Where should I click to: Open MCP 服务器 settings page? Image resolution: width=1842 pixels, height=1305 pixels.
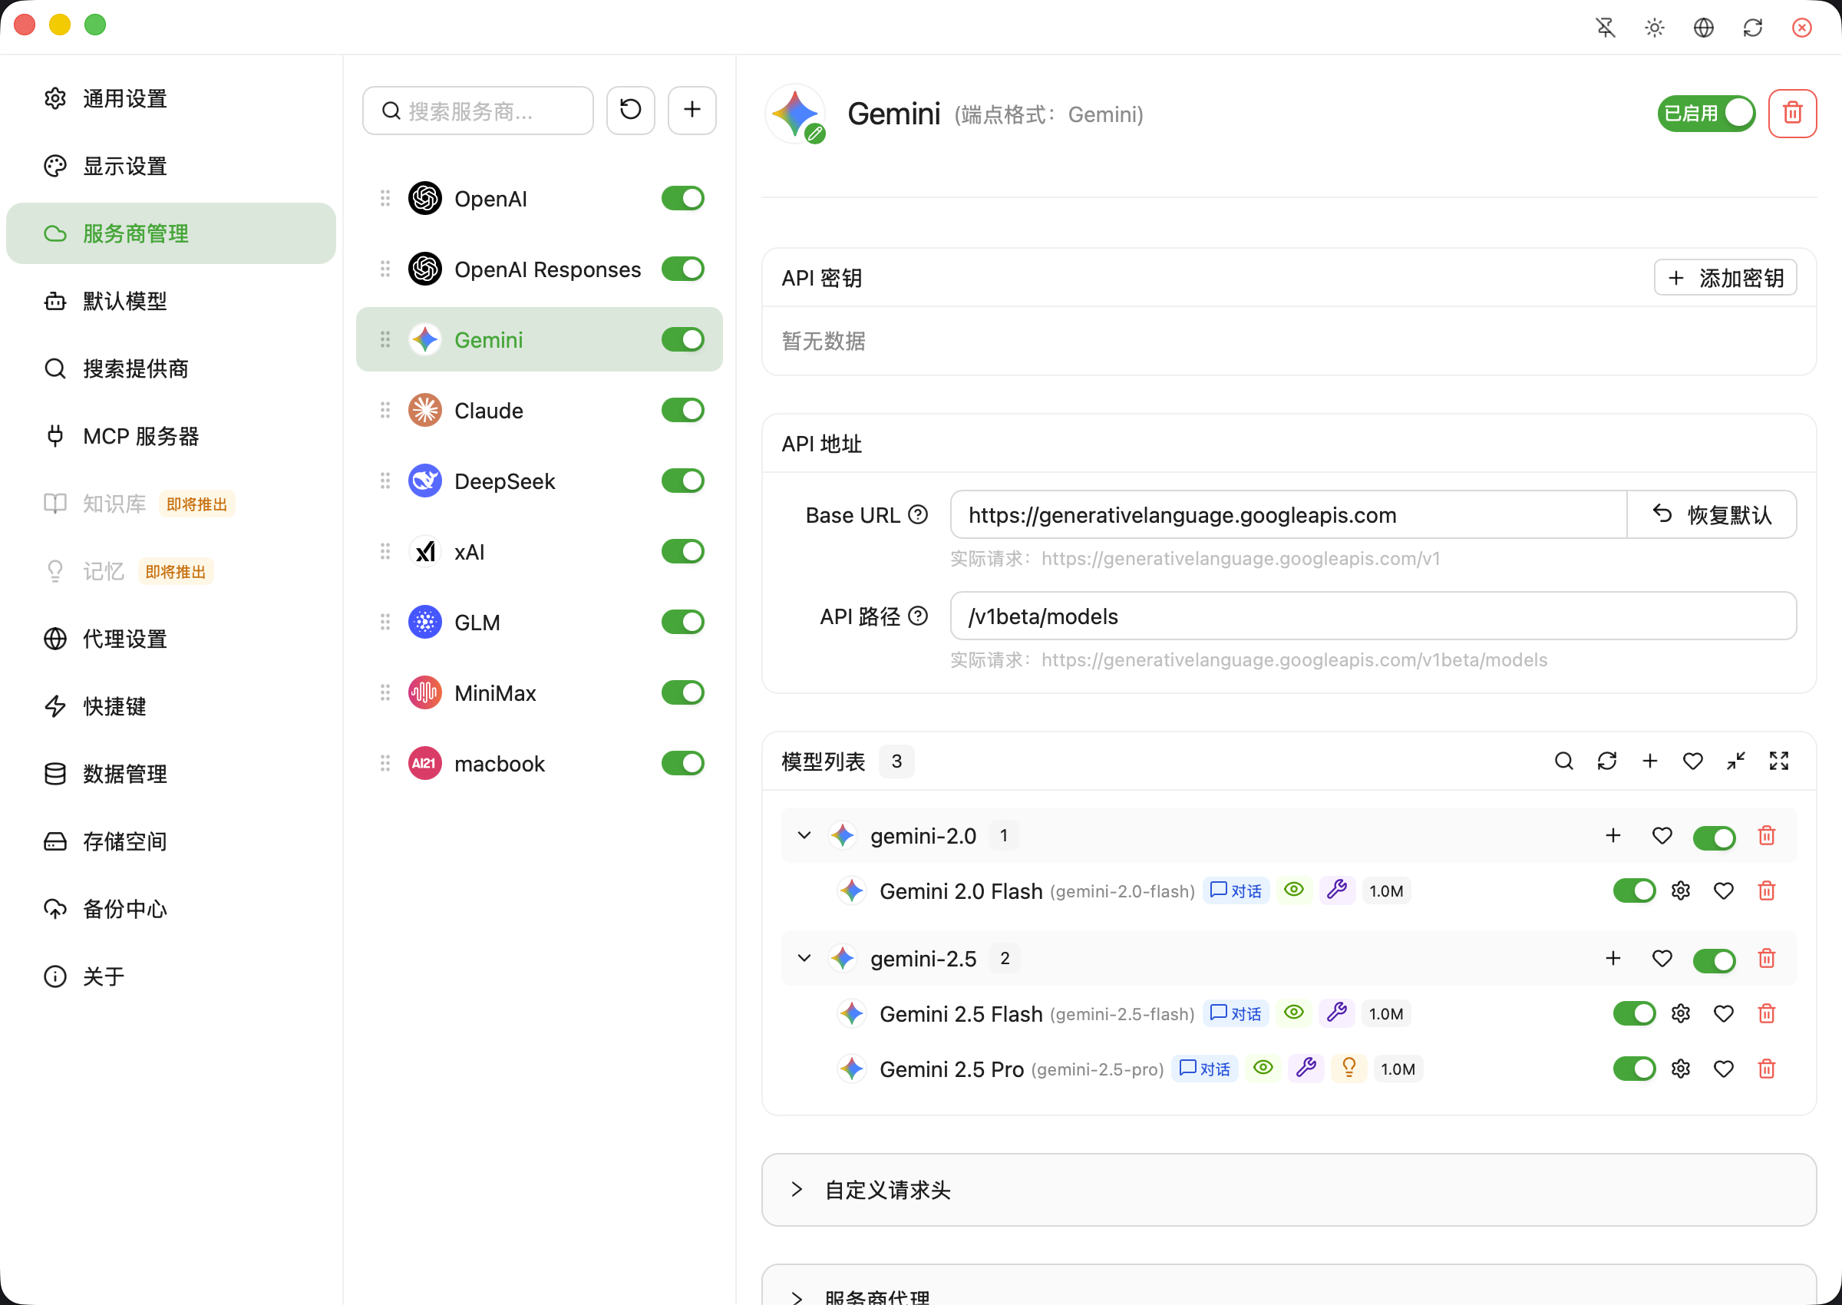point(141,435)
